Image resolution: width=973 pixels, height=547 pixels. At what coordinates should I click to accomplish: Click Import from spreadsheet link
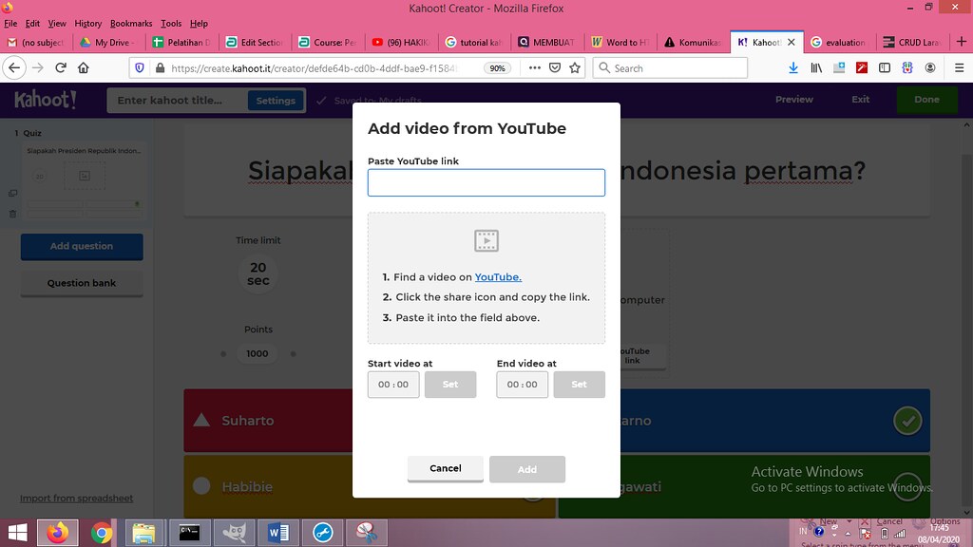(x=76, y=498)
